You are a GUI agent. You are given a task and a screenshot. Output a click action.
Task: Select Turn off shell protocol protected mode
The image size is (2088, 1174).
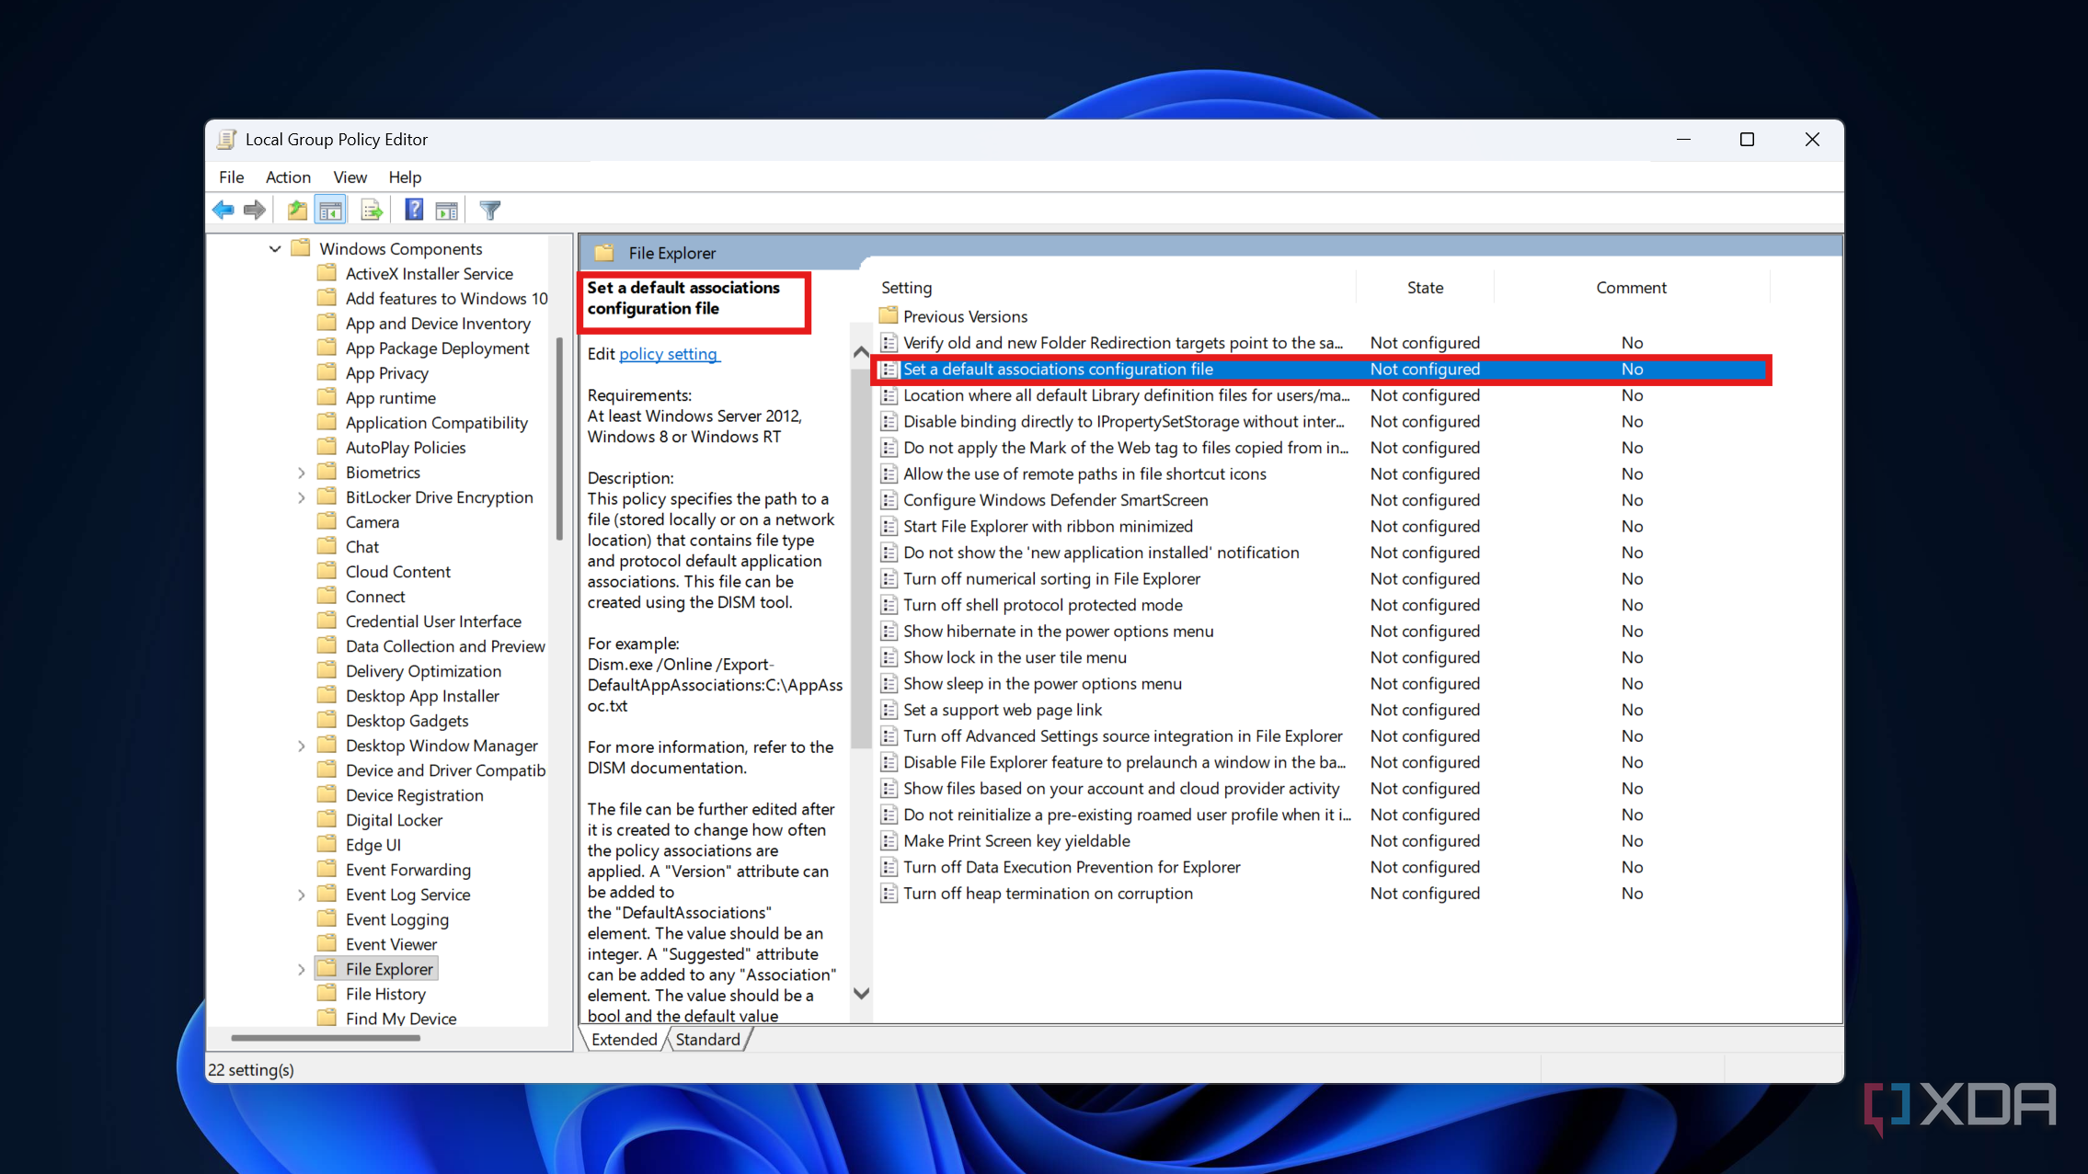(1042, 605)
